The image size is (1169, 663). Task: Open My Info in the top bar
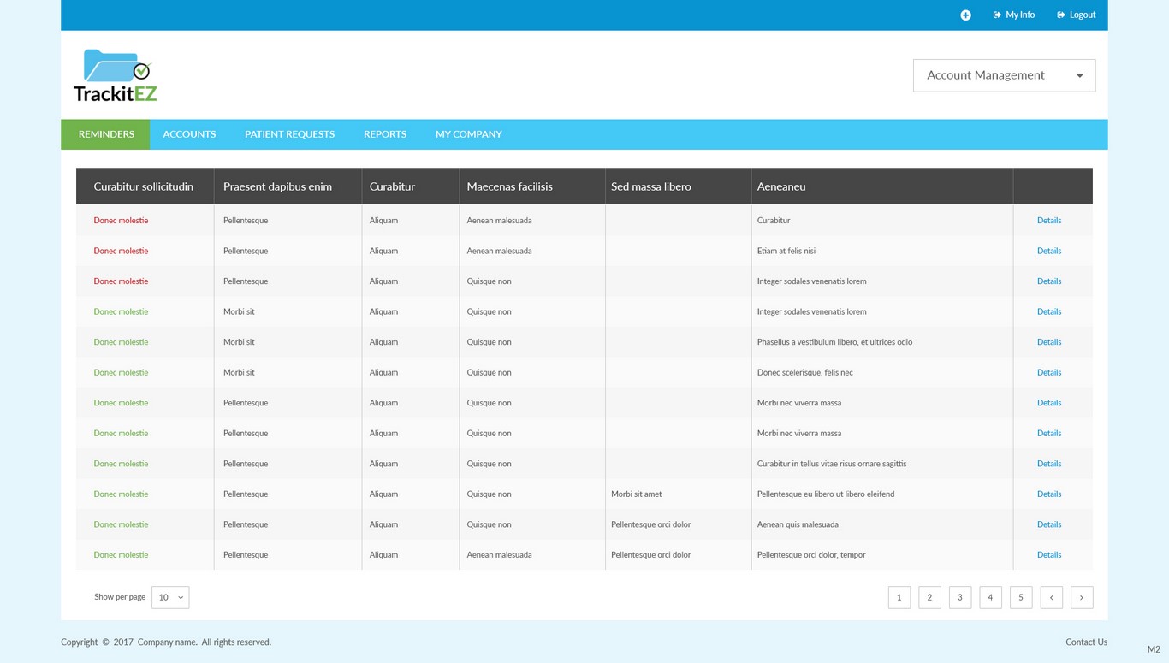click(x=1014, y=15)
